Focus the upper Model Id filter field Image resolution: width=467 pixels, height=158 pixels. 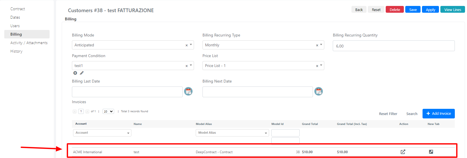(x=285, y=133)
